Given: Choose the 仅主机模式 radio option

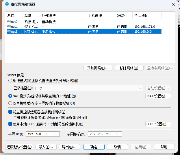Looking at the screenshot, I should pyautogui.click(x=10, y=103).
